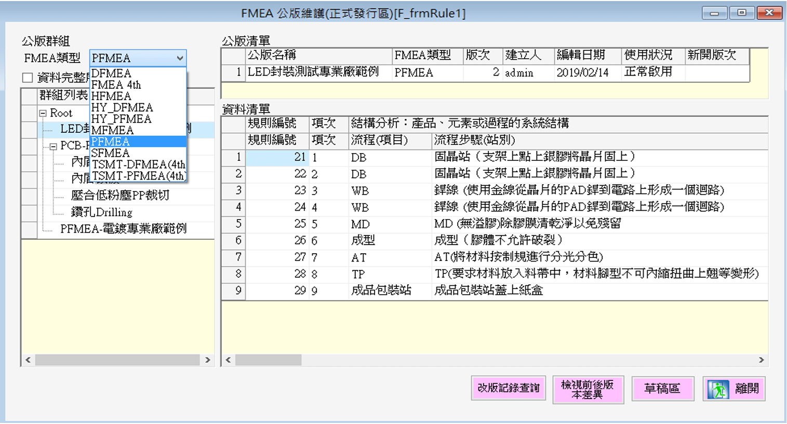Click right arrow of group tree scrollbar

[208, 360]
